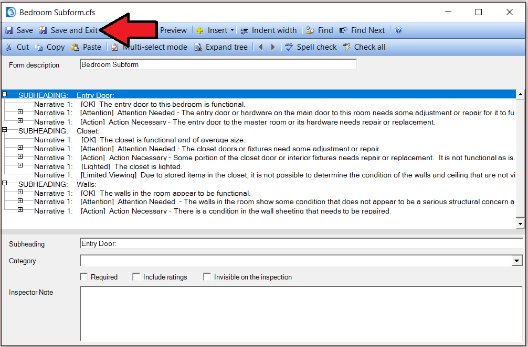Expand the closet Lighted narrative
The width and height of the screenshot is (528, 347).
pyautogui.click(x=20, y=165)
